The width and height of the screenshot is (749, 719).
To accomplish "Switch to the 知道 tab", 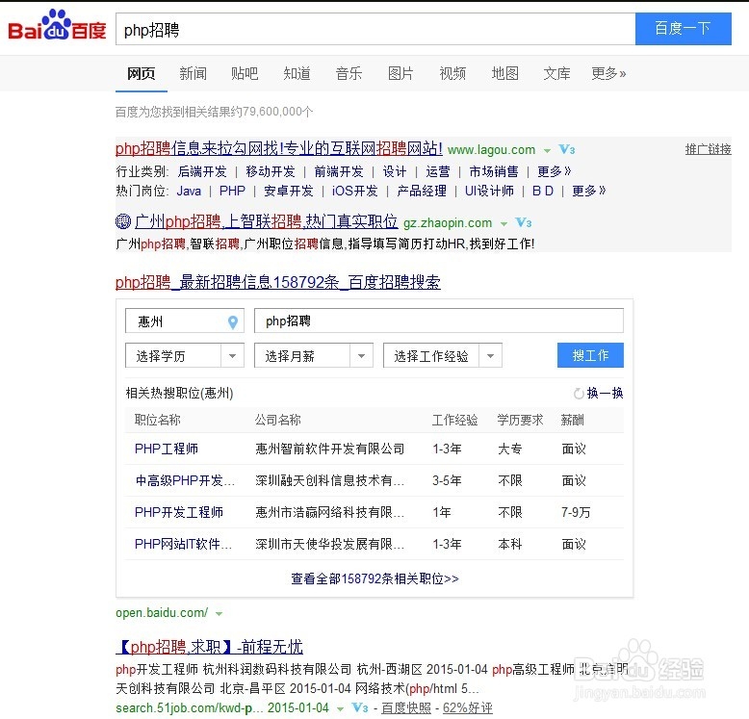I will tap(297, 73).
